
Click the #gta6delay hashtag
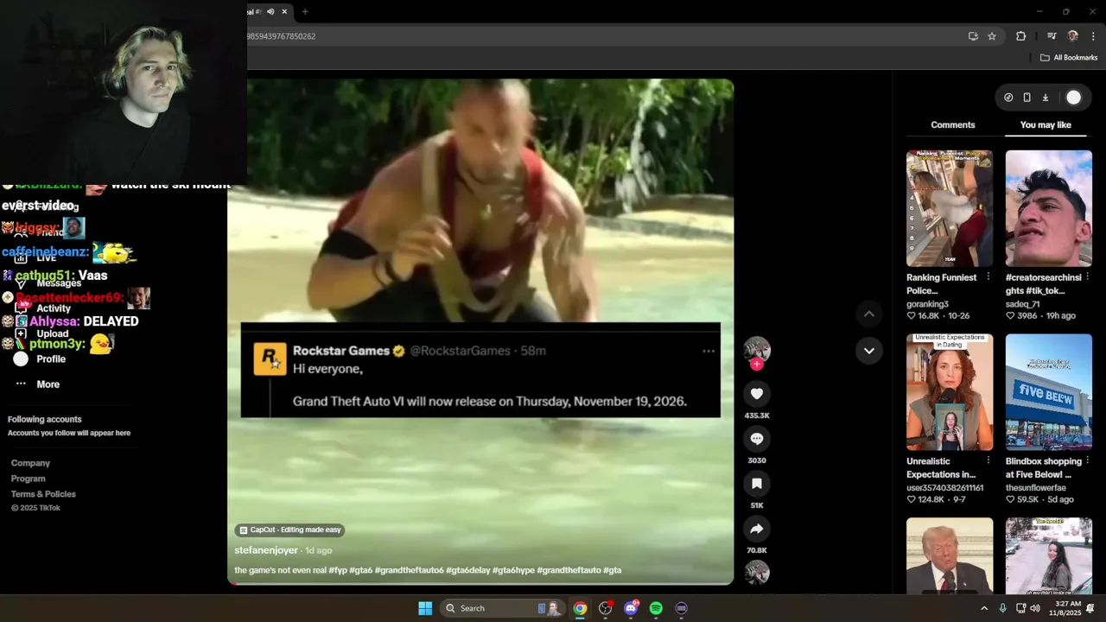(x=467, y=570)
